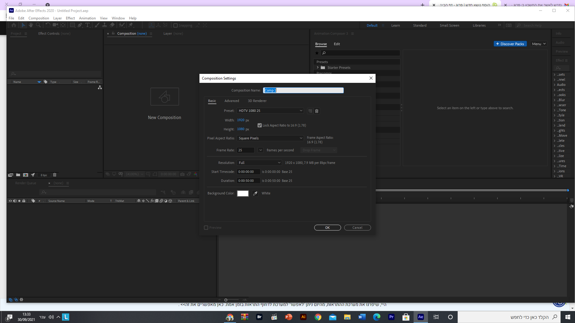Image resolution: width=575 pixels, height=323 pixels.
Task: Select the Type text tool
Action: pos(87,25)
